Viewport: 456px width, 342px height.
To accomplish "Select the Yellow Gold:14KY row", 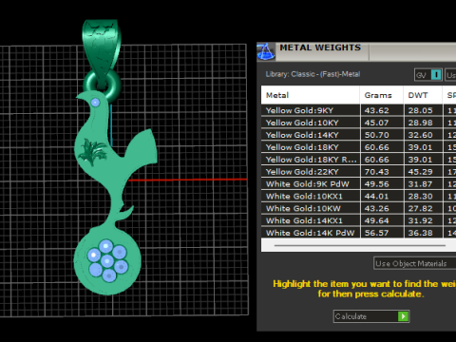I will [x=358, y=135].
